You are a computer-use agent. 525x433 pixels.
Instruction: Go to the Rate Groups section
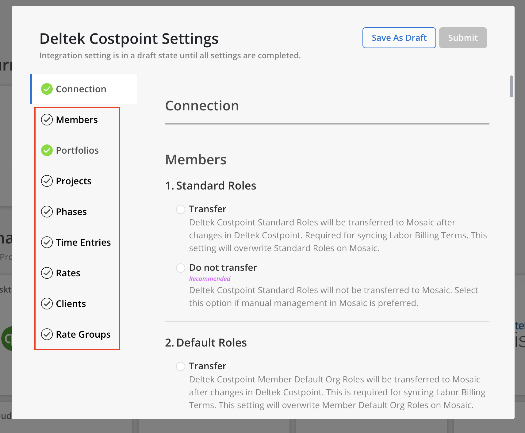(x=83, y=334)
